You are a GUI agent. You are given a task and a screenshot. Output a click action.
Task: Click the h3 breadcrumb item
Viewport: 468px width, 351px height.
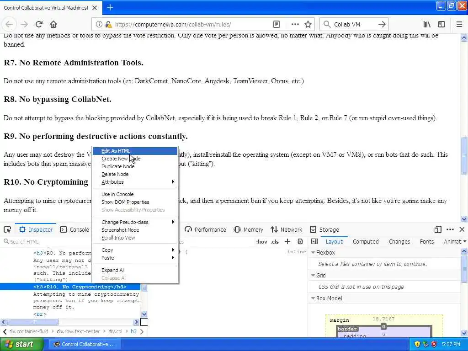pos(133,331)
